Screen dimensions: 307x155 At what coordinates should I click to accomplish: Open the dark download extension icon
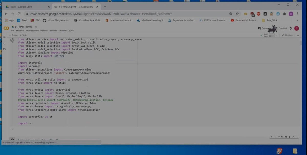[x=265, y=14]
